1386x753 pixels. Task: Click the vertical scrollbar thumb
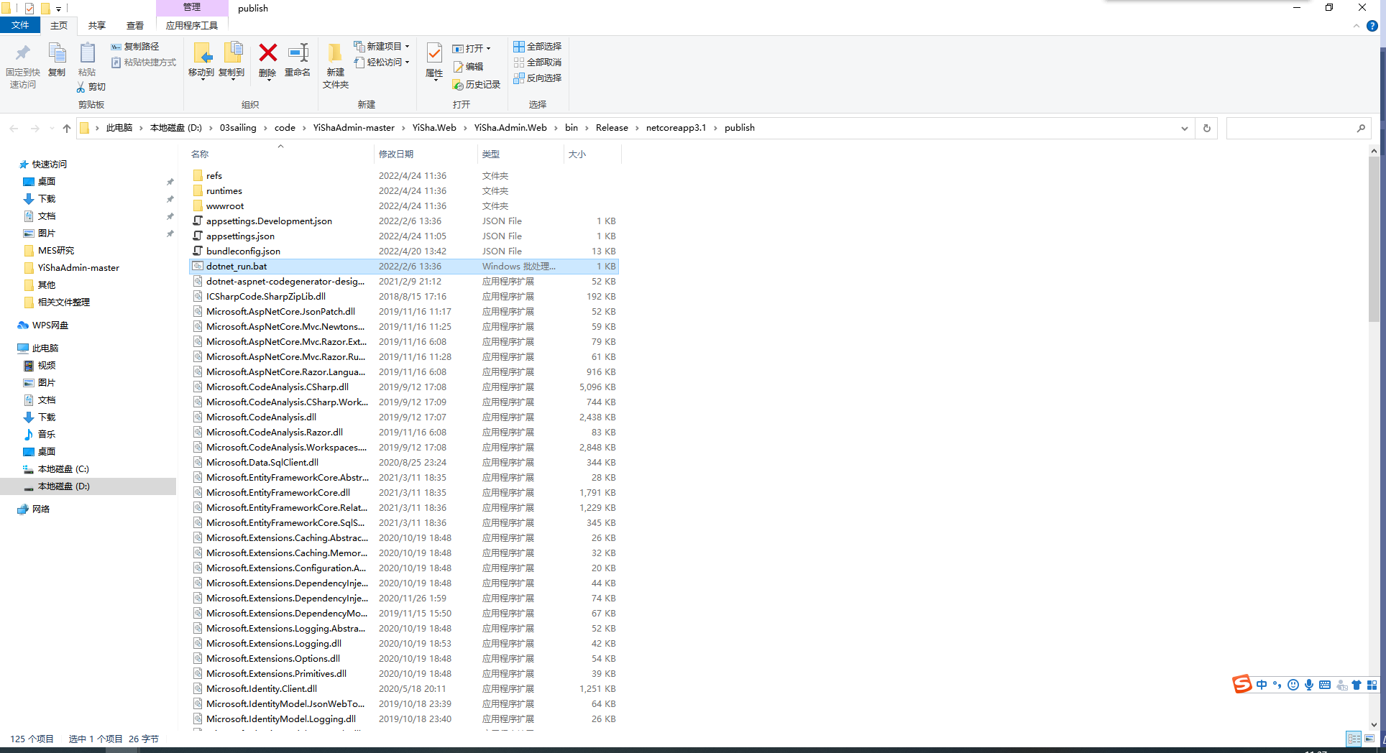[x=1374, y=240]
